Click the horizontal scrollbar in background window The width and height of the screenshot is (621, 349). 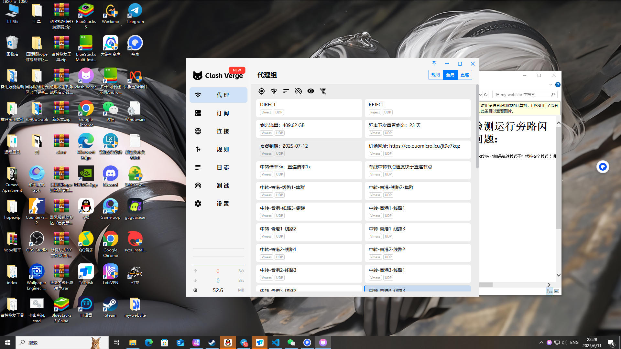[x=486, y=285]
